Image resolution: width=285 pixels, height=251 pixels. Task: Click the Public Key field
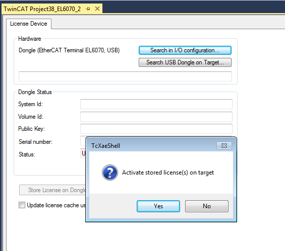coord(156,129)
